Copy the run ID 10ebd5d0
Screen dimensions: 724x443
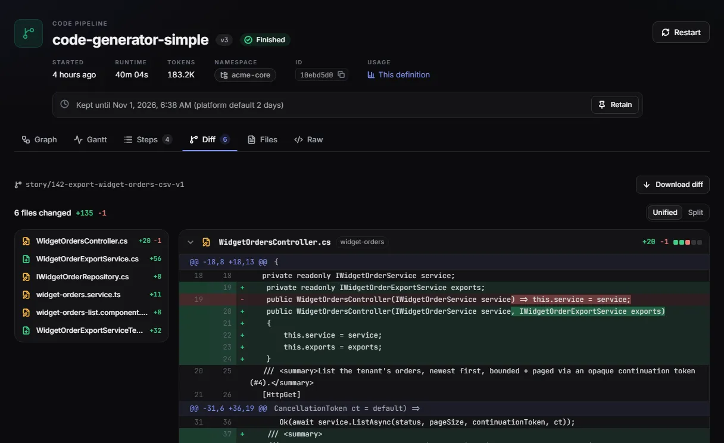click(341, 75)
